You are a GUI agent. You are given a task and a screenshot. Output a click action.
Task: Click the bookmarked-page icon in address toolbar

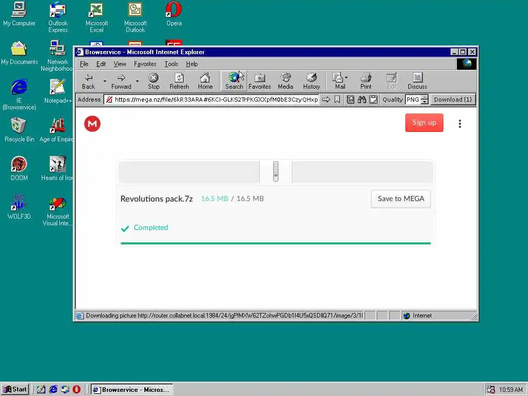tap(351, 100)
